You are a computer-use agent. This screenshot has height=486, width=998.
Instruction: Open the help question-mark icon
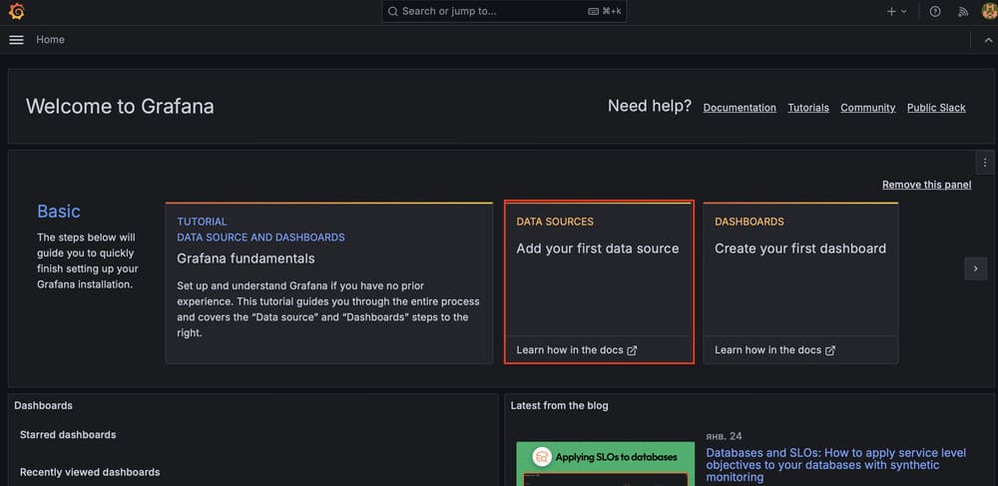(935, 11)
